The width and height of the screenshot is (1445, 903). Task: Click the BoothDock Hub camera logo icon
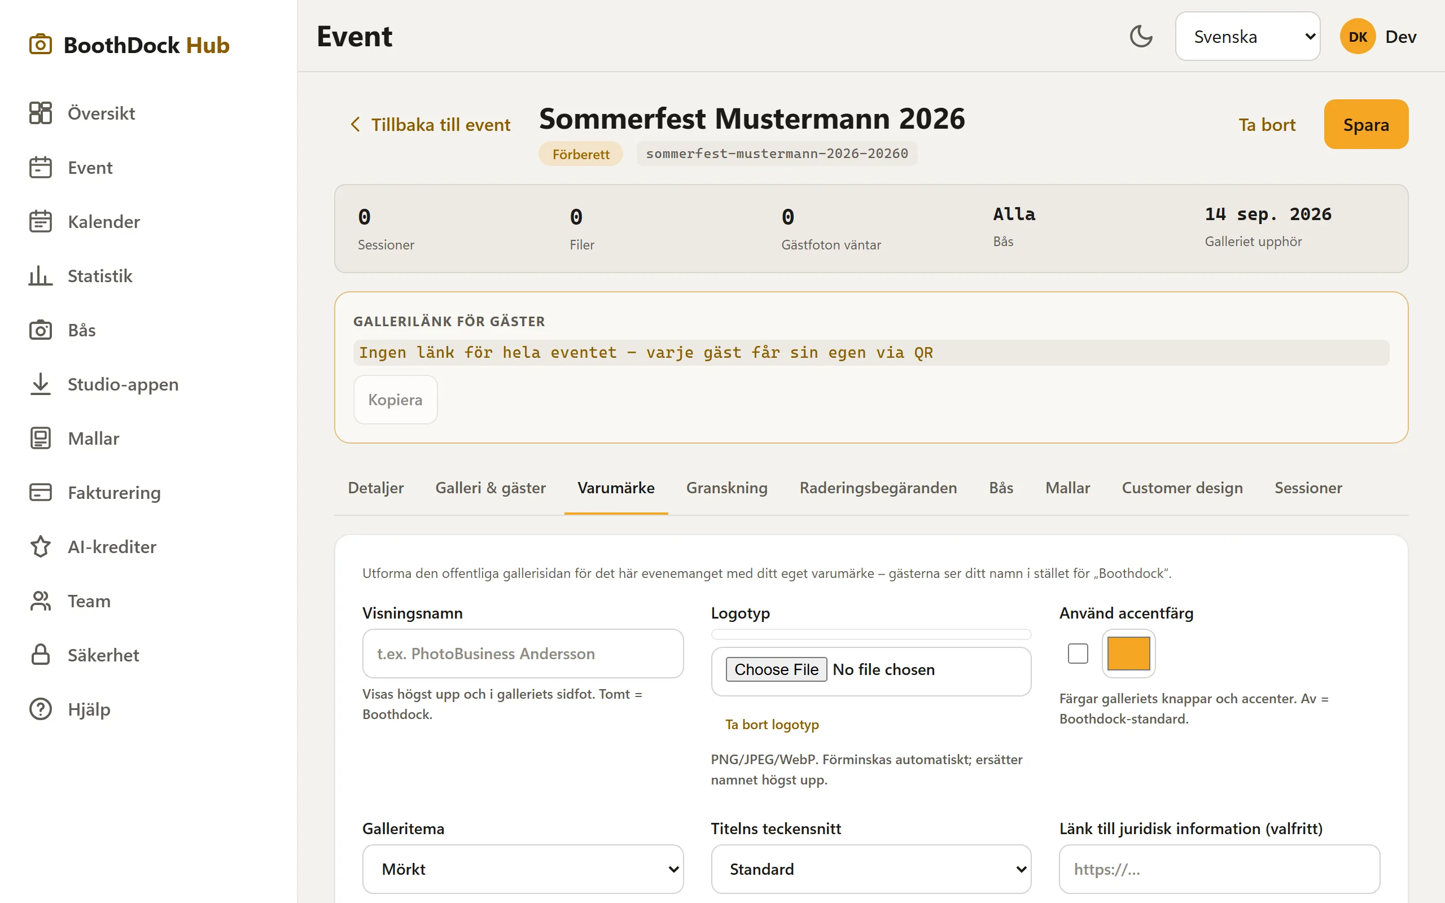tap(41, 45)
